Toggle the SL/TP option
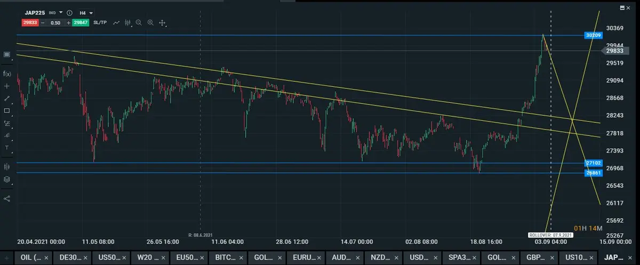Screen dimensions: 640x265 point(100,23)
